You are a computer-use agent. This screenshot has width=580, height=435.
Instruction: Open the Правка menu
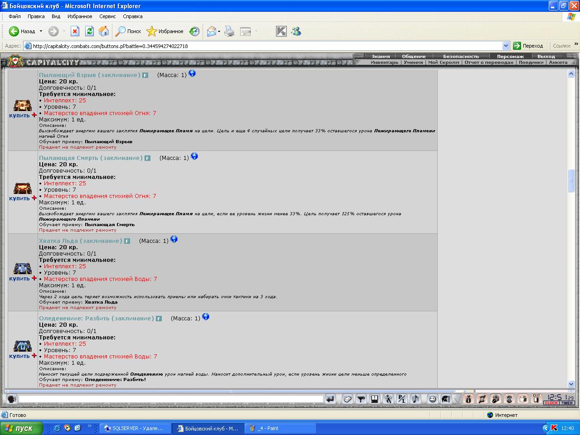point(36,16)
